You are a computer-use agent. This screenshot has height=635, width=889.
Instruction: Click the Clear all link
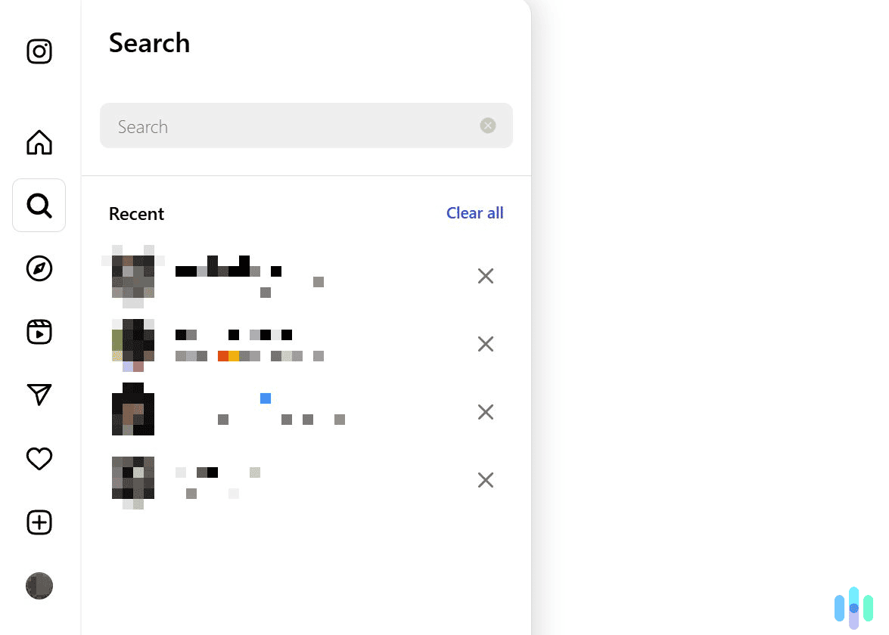(474, 212)
